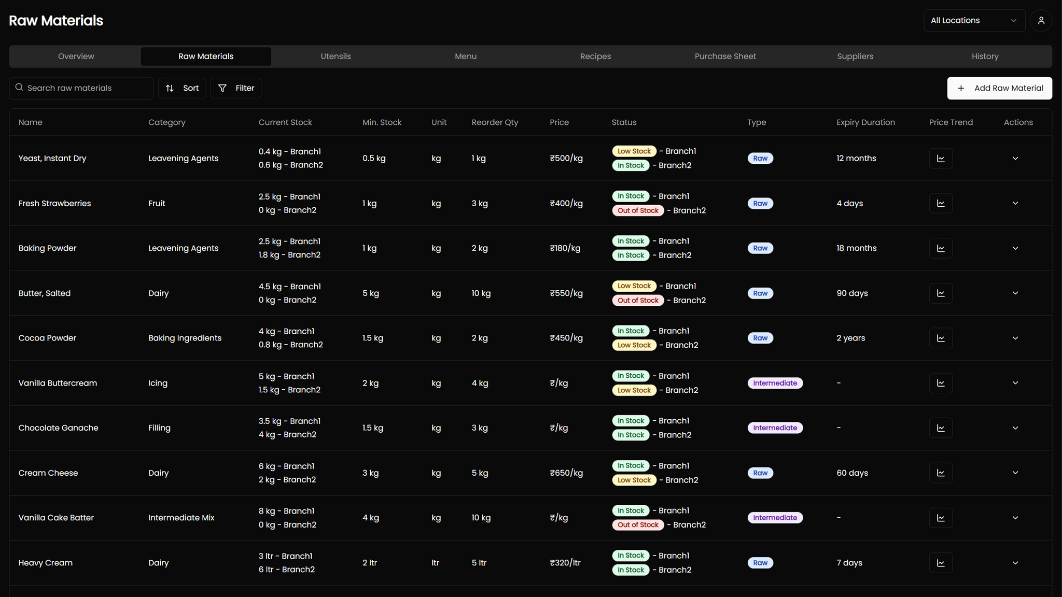This screenshot has height=597, width=1062.
Task: Show Vanilla Buttercream price trend chart
Action: click(941, 383)
